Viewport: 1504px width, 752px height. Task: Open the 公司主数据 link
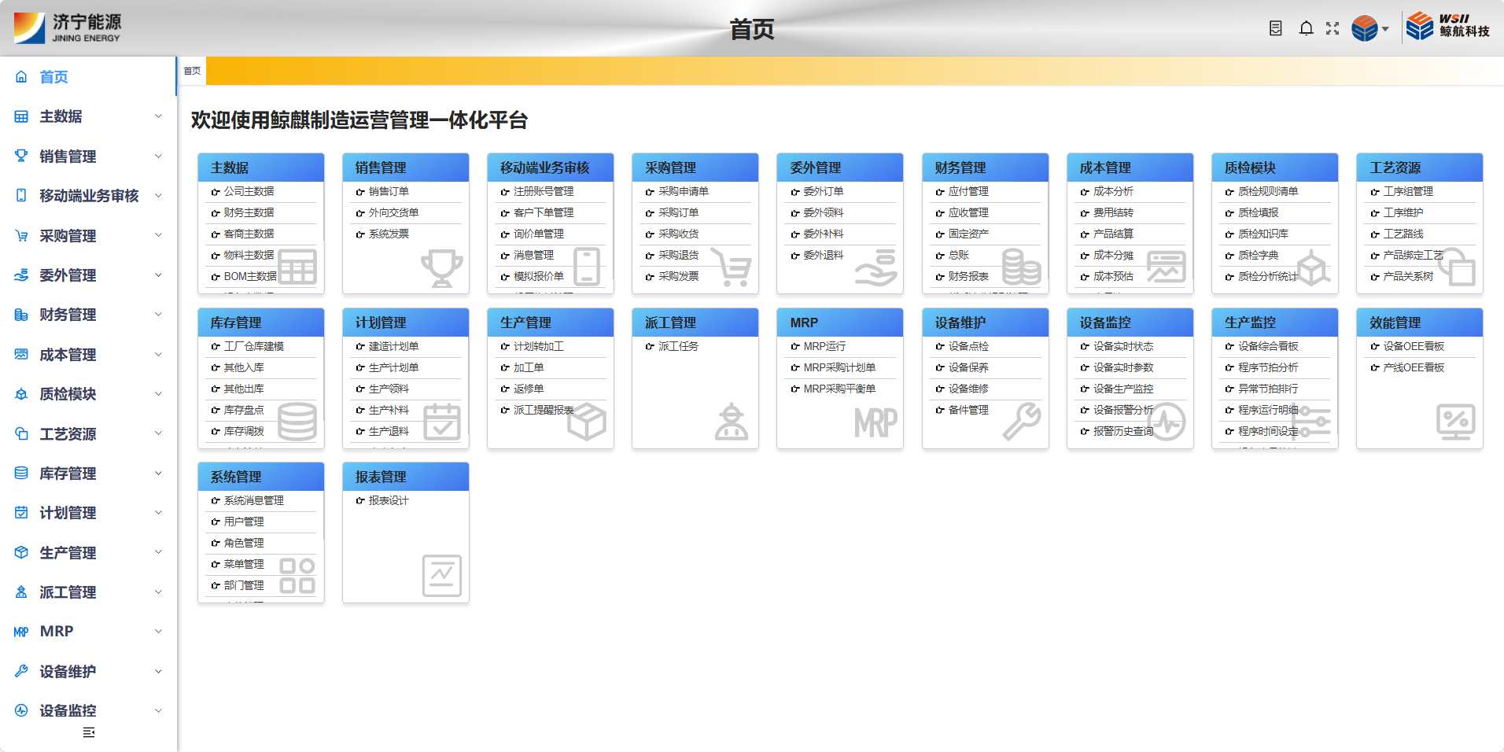pyautogui.click(x=249, y=191)
